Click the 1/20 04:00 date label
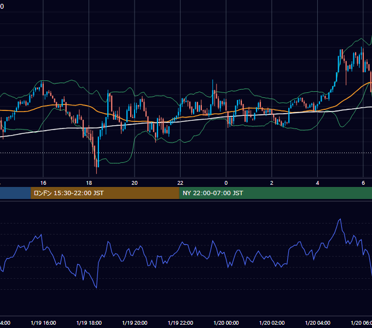The height and width of the screenshot is (328, 372). coord(318,323)
